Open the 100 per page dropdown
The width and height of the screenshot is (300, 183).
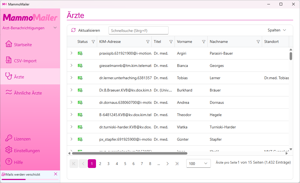[x=198, y=163]
